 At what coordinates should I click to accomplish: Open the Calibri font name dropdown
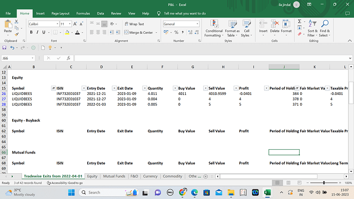click(57, 24)
